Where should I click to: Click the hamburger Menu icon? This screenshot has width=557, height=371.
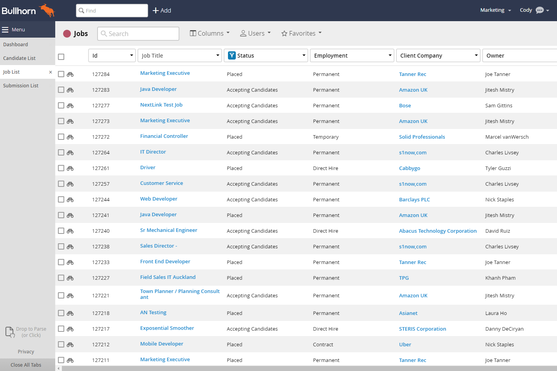tap(5, 30)
